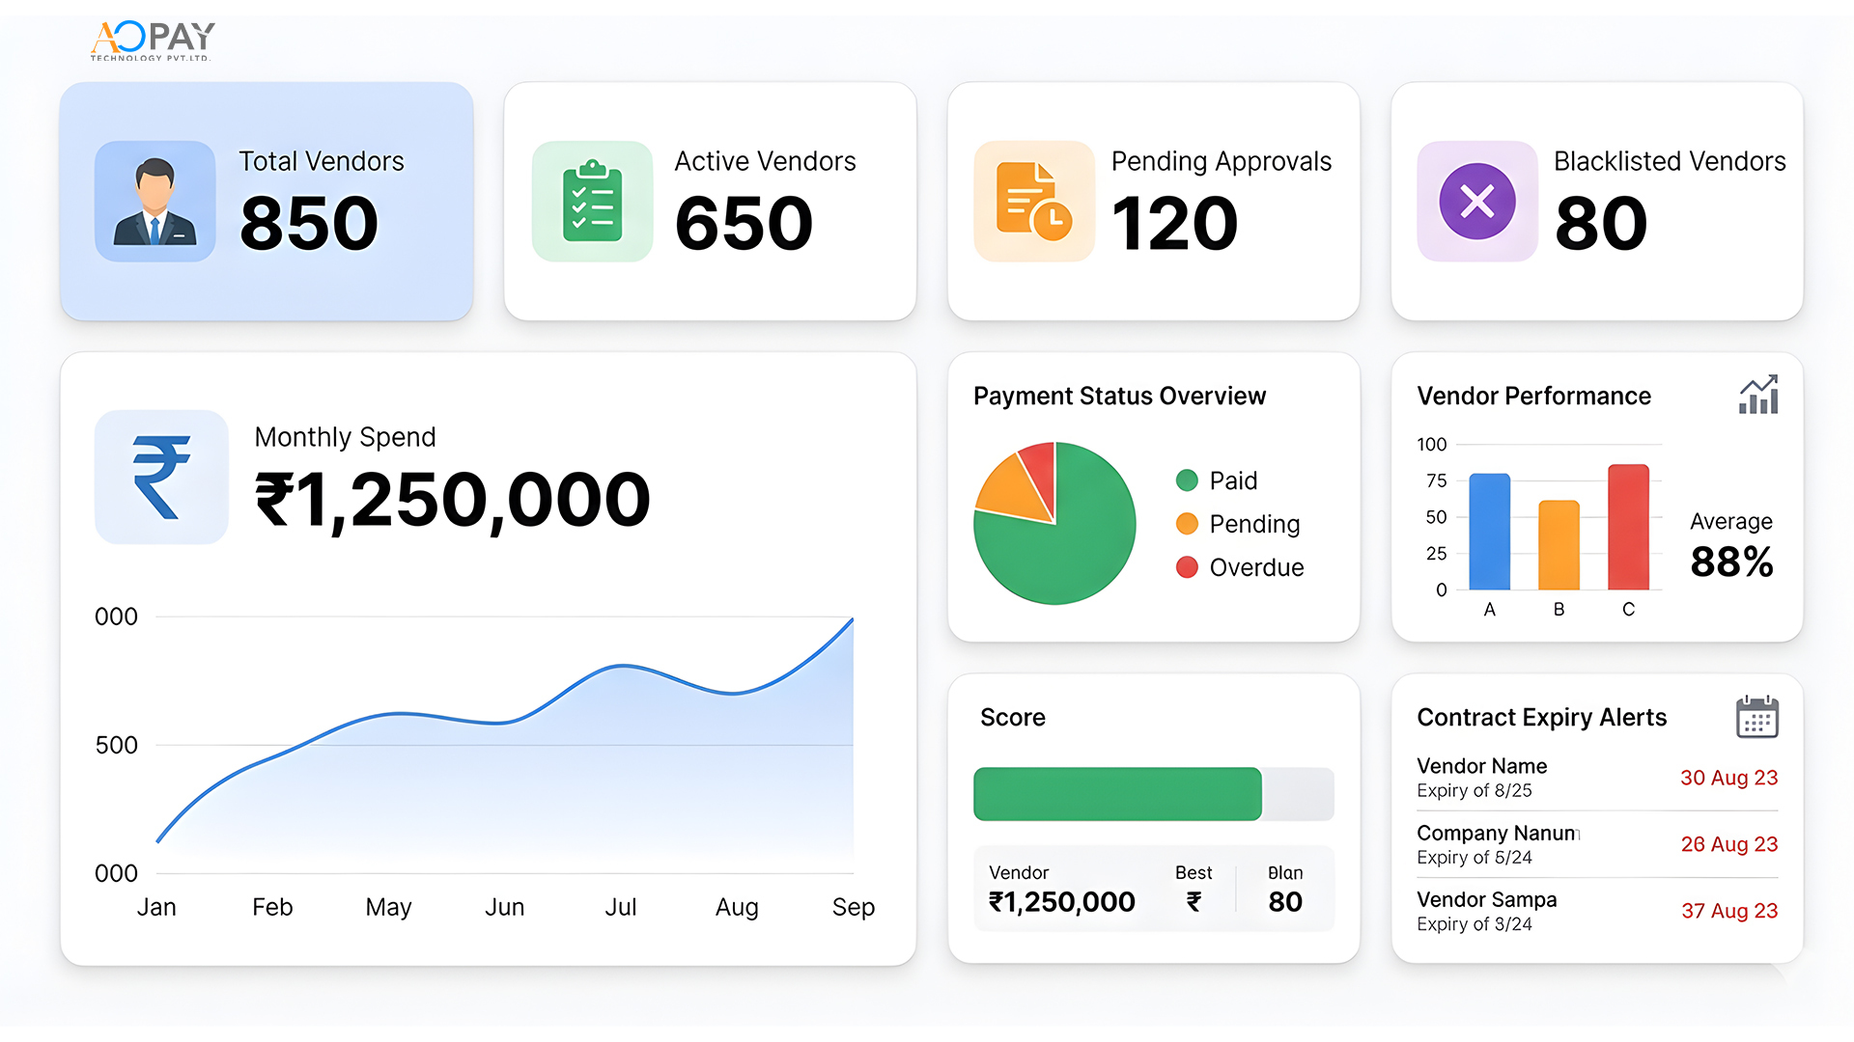Image resolution: width=1854 pixels, height=1042 pixels.
Task: Click the orange Pending legend dot
Action: [x=1187, y=524]
